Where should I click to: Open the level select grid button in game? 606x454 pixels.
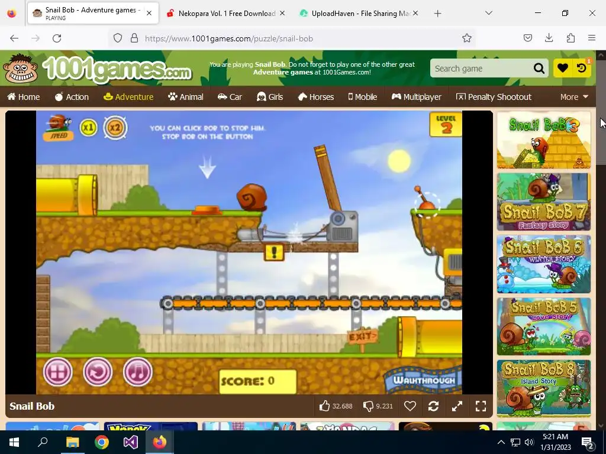57,372
